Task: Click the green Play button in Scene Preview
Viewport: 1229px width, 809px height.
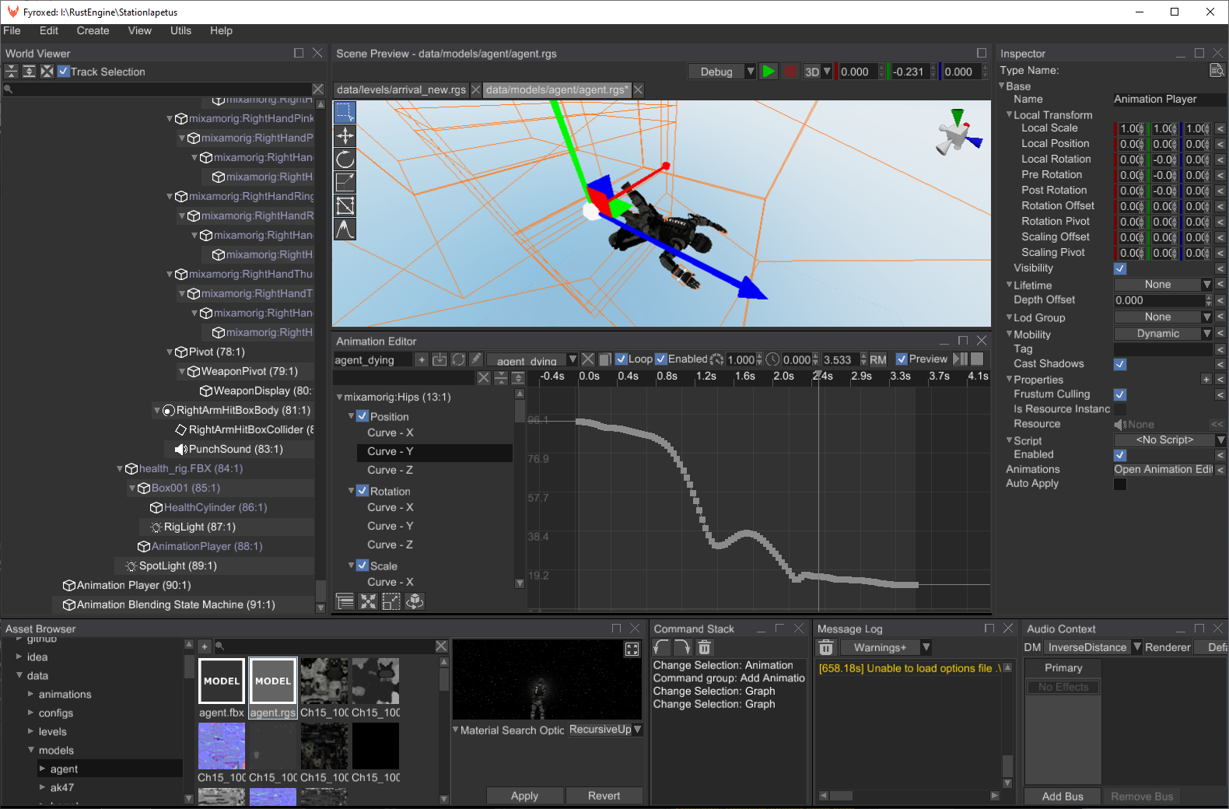Action: pos(769,72)
